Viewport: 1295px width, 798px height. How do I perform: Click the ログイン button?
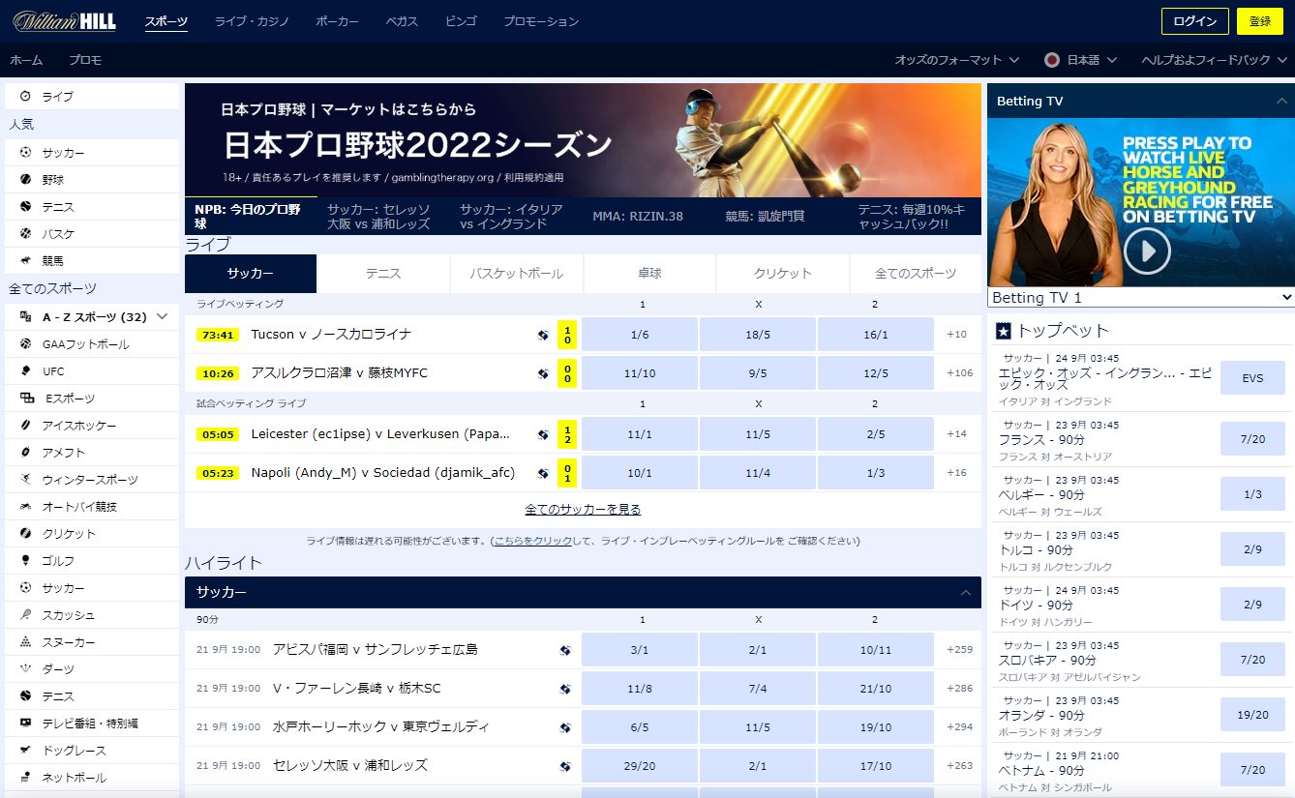(1195, 21)
